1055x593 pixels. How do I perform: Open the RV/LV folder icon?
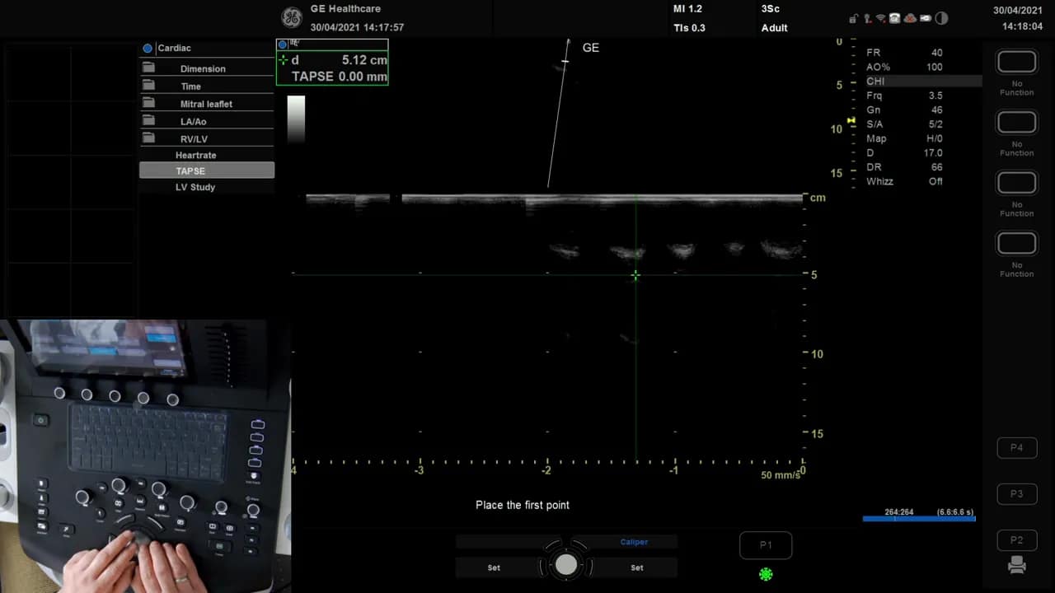point(149,138)
